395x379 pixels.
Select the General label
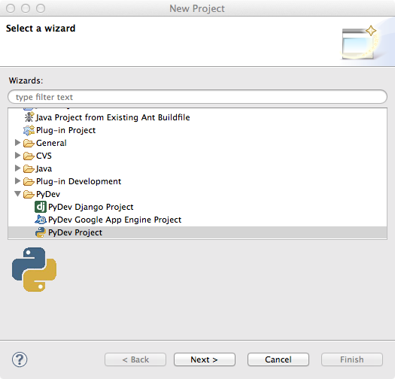(51, 143)
